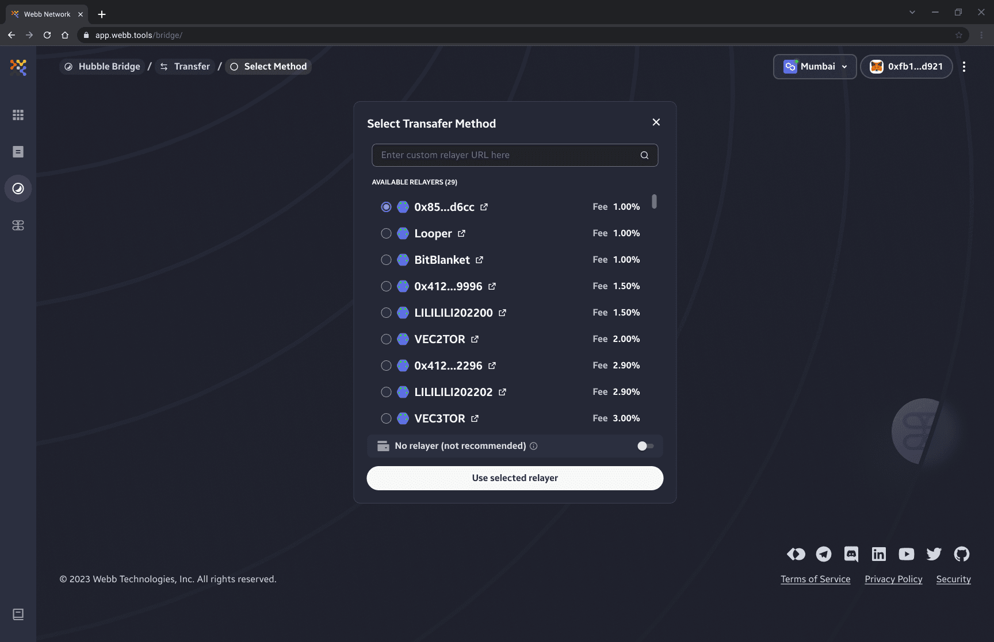Click the Looper relayer name
This screenshot has height=642, width=994.
pos(433,233)
